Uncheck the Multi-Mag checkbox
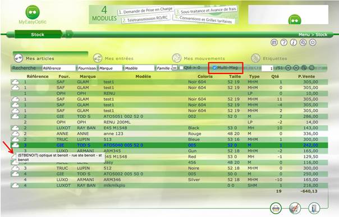This screenshot has height=217, width=339. pyautogui.click(x=214, y=68)
